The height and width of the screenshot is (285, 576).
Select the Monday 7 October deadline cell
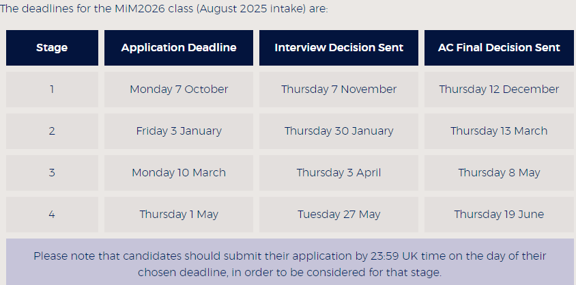click(x=179, y=90)
